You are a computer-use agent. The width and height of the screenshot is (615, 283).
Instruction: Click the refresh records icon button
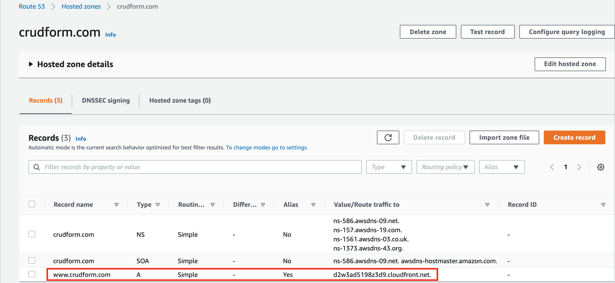point(388,137)
